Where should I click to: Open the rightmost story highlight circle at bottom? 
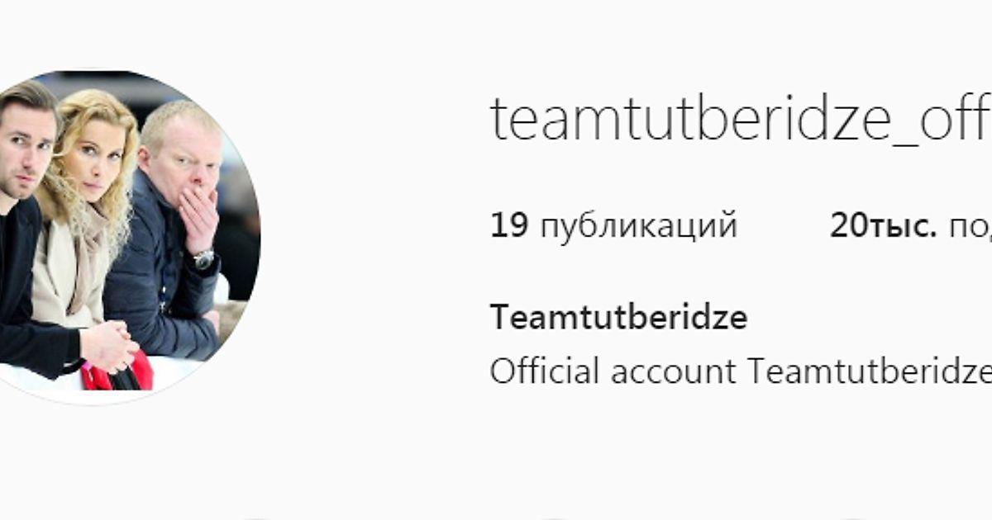coord(853,517)
